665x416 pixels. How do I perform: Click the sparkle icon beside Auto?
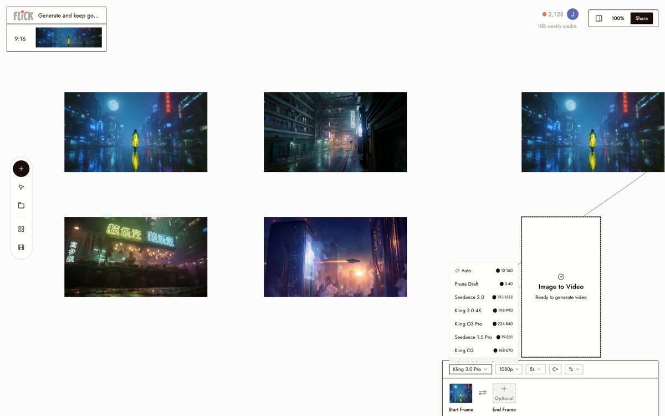457,271
